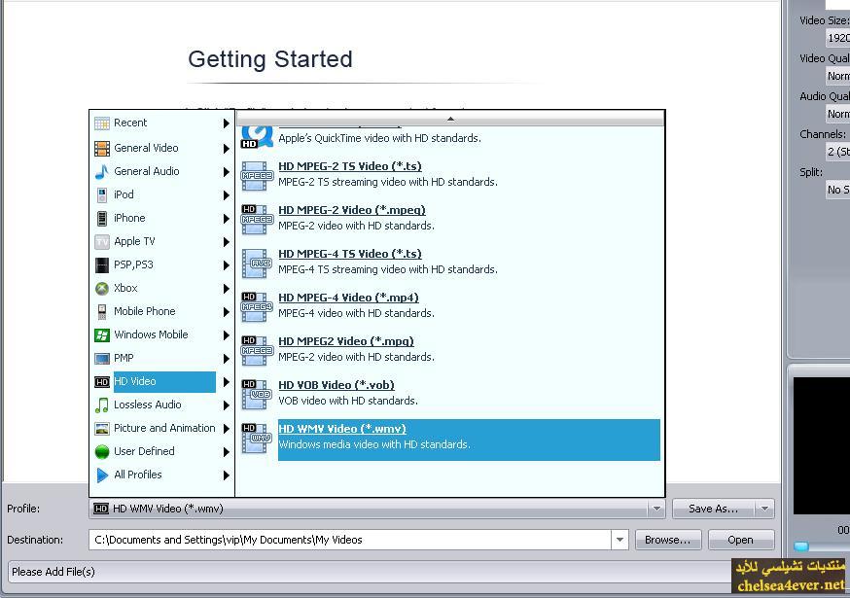Click the HD MPEG-2 Video (*.mpeg) format icon
The width and height of the screenshot is (850, 598).
tap(257, 219)
